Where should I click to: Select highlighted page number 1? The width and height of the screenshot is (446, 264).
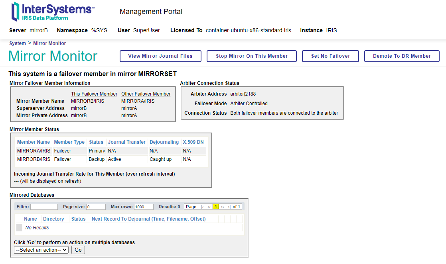pyautogui.click(x=215, y=207)
